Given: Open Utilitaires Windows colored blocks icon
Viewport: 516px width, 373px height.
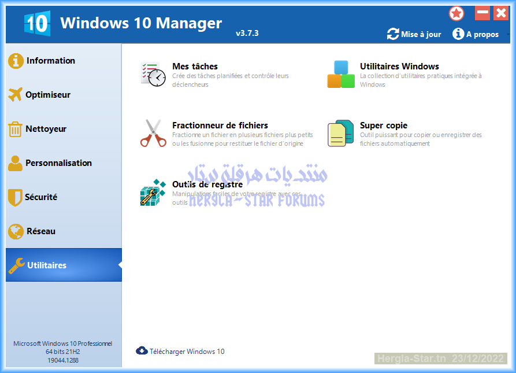Looking at the screenshot, I should 341,74.
